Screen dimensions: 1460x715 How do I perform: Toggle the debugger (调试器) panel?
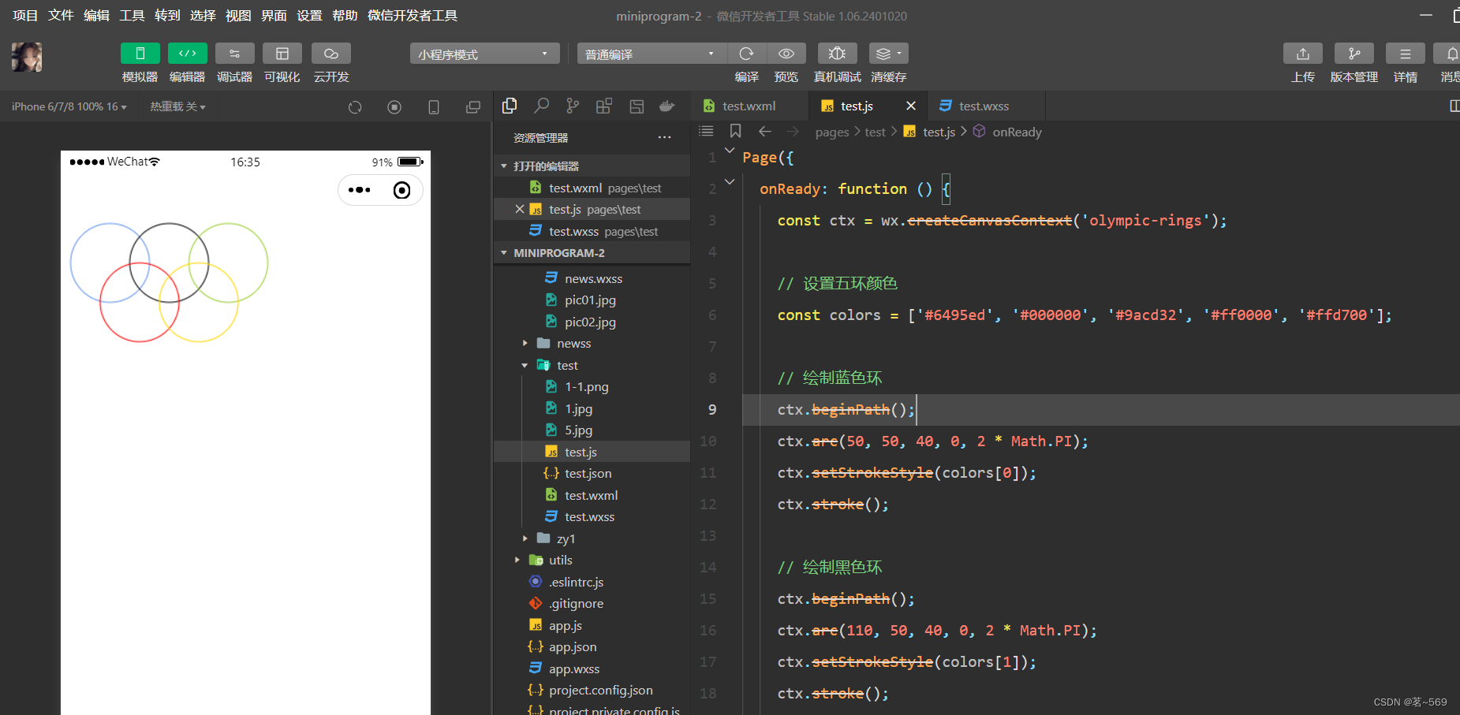click(235, 54)
